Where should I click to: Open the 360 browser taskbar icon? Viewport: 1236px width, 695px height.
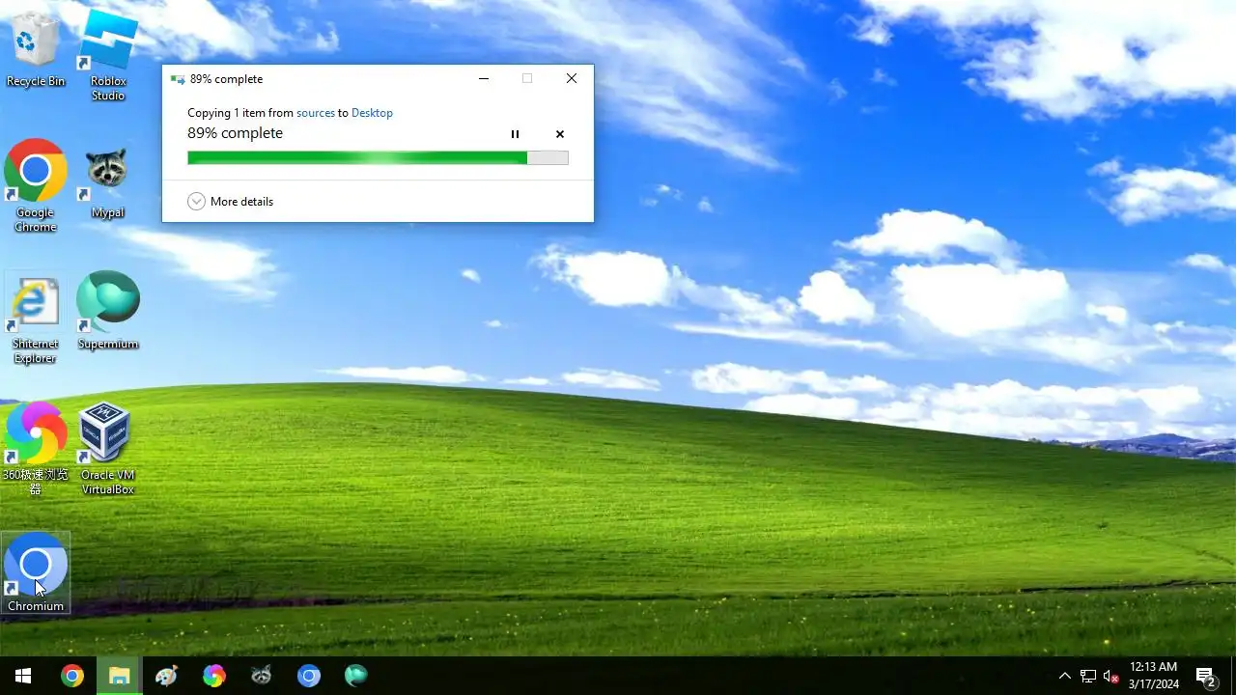tap(213, 676)
